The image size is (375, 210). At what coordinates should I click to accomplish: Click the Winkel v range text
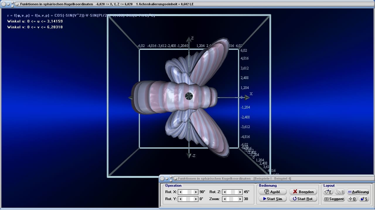pyautogui.click(x=35, y=27)
